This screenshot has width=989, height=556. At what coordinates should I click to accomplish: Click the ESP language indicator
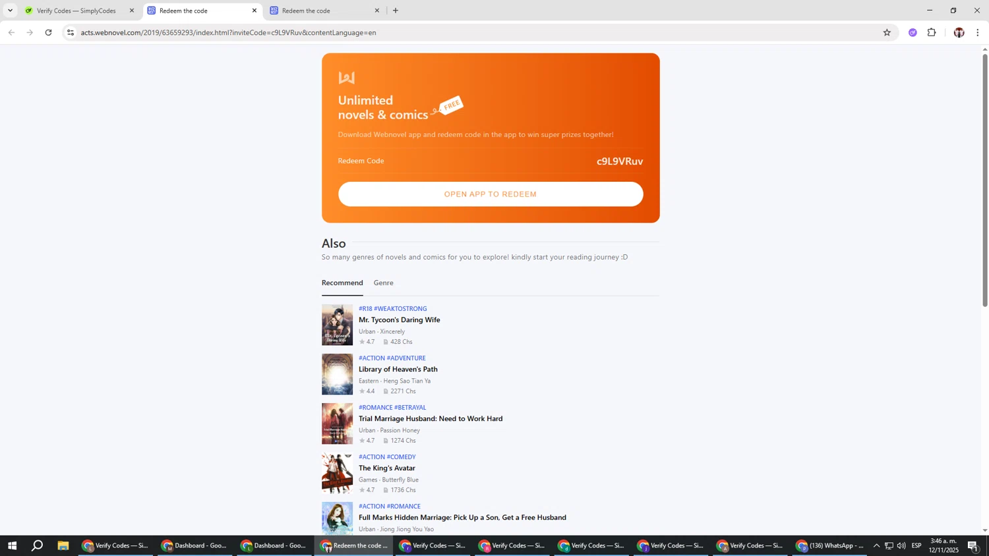(x=916, y=545)
